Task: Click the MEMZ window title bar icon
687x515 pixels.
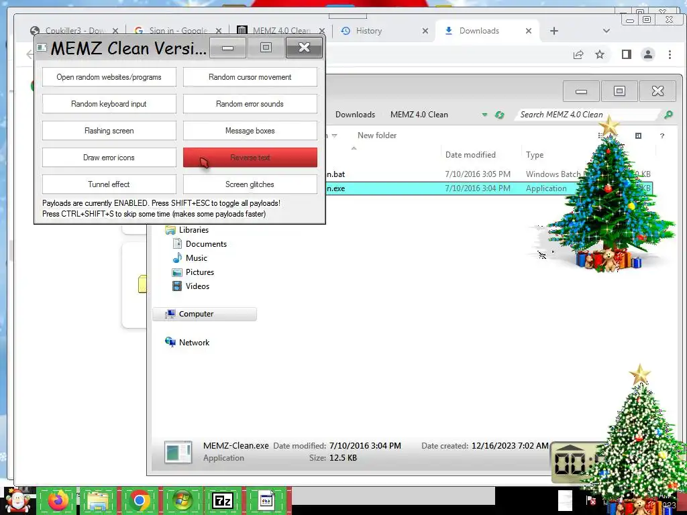Action: pyautogui.click(x=42, y=48)
